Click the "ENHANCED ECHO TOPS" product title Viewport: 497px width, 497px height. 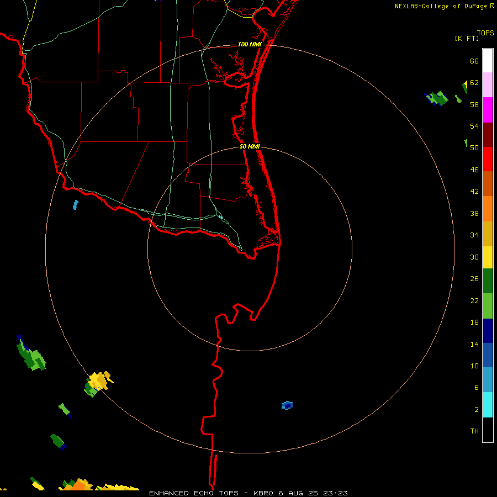(x=194, y=493)
